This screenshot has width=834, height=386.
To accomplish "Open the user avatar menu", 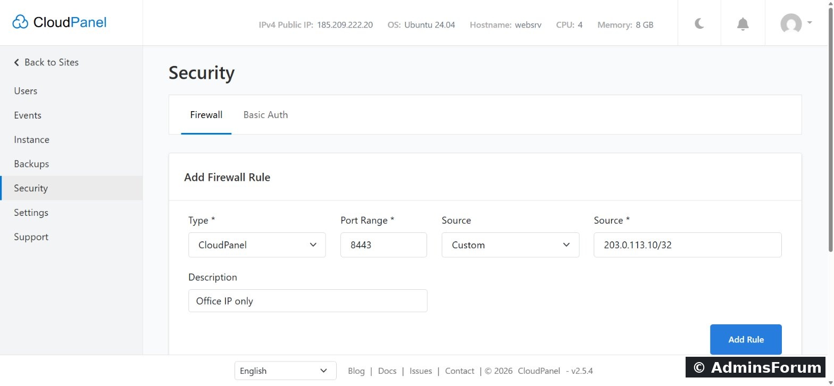I will tap(796, 23).
